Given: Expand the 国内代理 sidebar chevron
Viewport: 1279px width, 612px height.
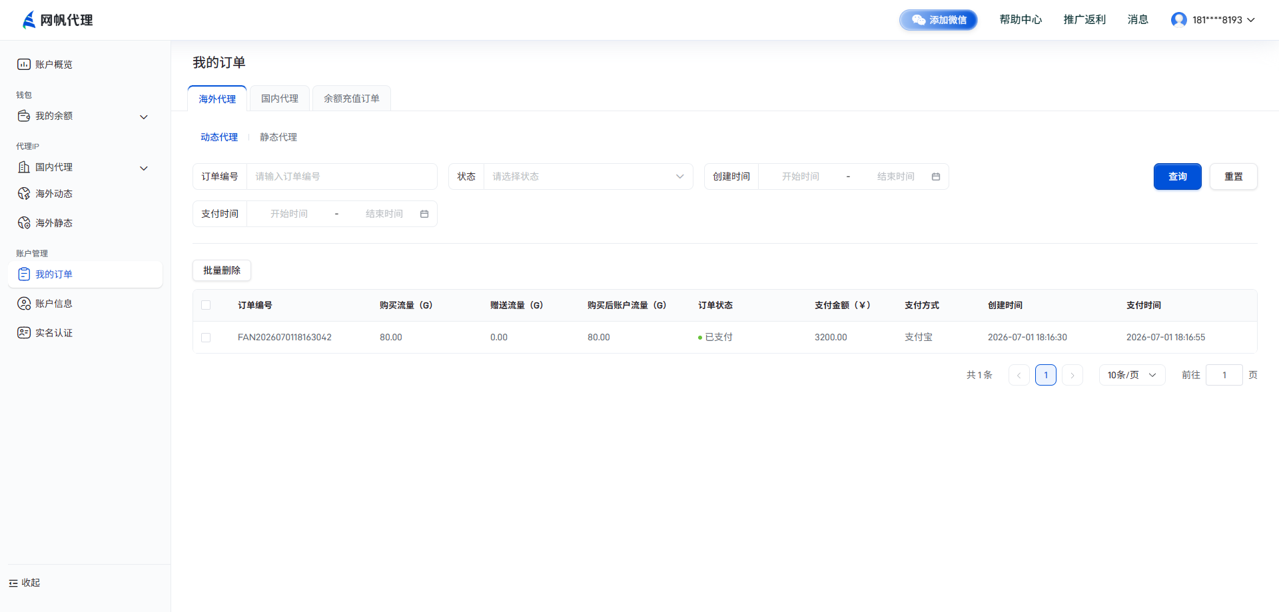Looking at the screenshot, I should pyautogui.click(x=144, y=168).
